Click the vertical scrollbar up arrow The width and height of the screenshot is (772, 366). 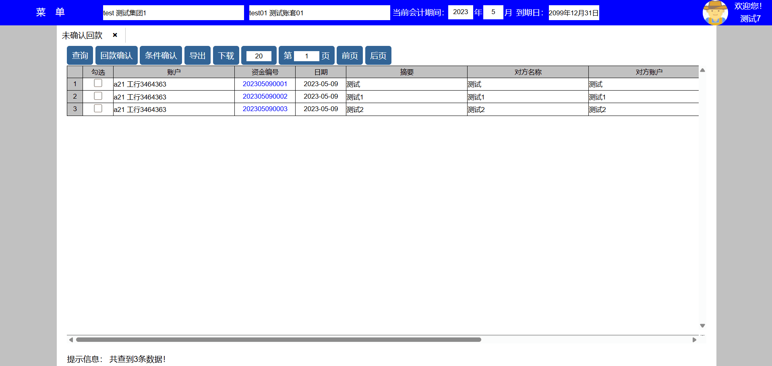click(702, 70)
